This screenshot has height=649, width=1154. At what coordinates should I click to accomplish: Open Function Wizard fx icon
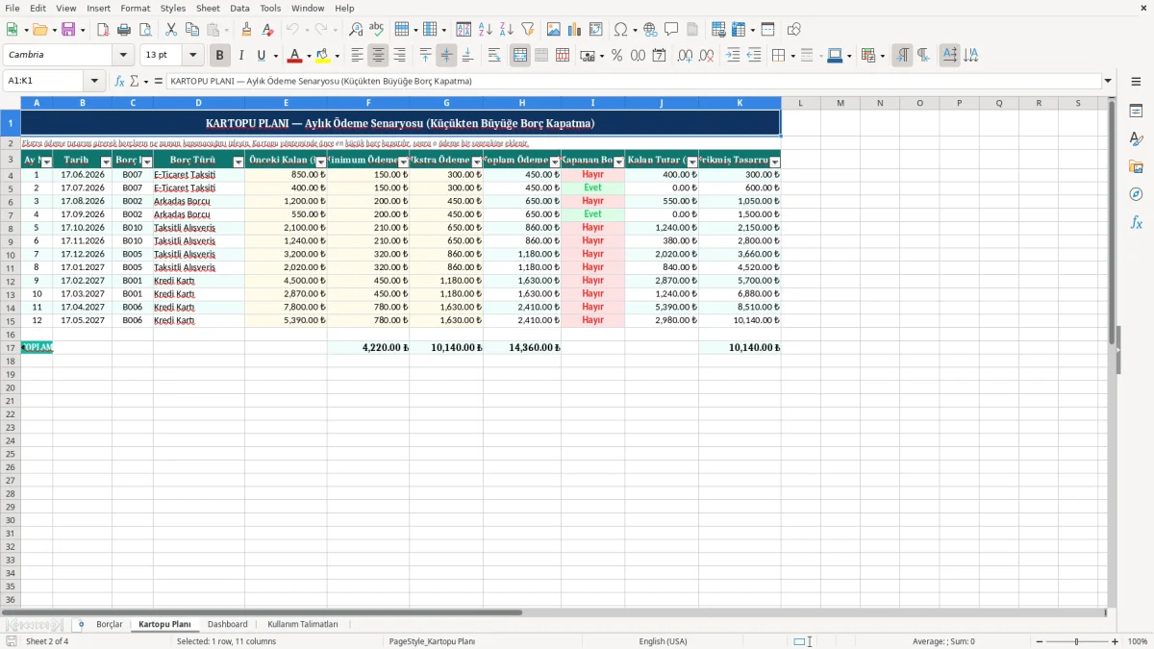tap(119, 81)
